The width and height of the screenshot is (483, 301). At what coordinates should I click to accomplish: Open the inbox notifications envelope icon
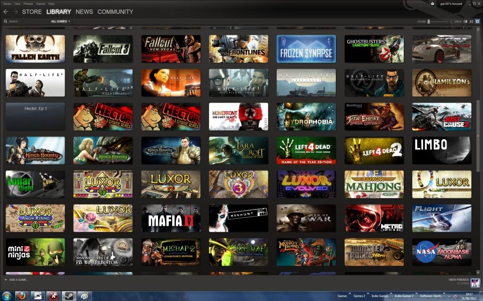click(432, 4)
